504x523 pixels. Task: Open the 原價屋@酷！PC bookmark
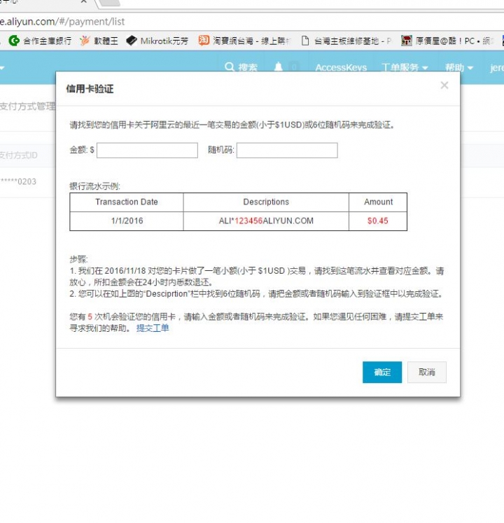click(x=446, y=41)
